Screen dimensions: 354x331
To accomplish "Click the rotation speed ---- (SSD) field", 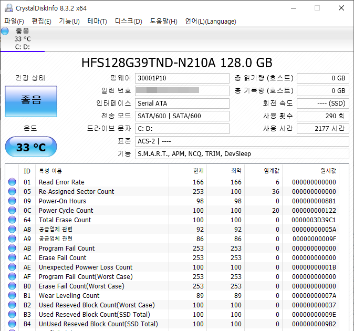I will 323,104.
